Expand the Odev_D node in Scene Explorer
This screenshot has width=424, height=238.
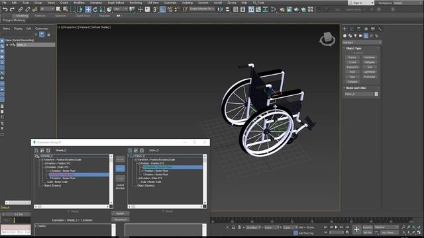click(7, 45)
